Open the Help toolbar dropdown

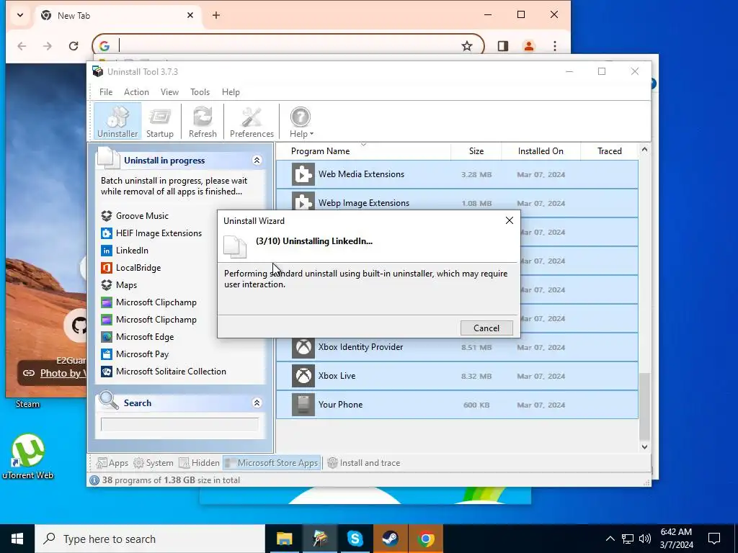pos(301,121)
